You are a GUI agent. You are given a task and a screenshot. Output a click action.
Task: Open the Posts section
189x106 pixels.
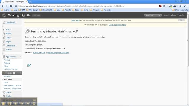(x=8, y=29)
